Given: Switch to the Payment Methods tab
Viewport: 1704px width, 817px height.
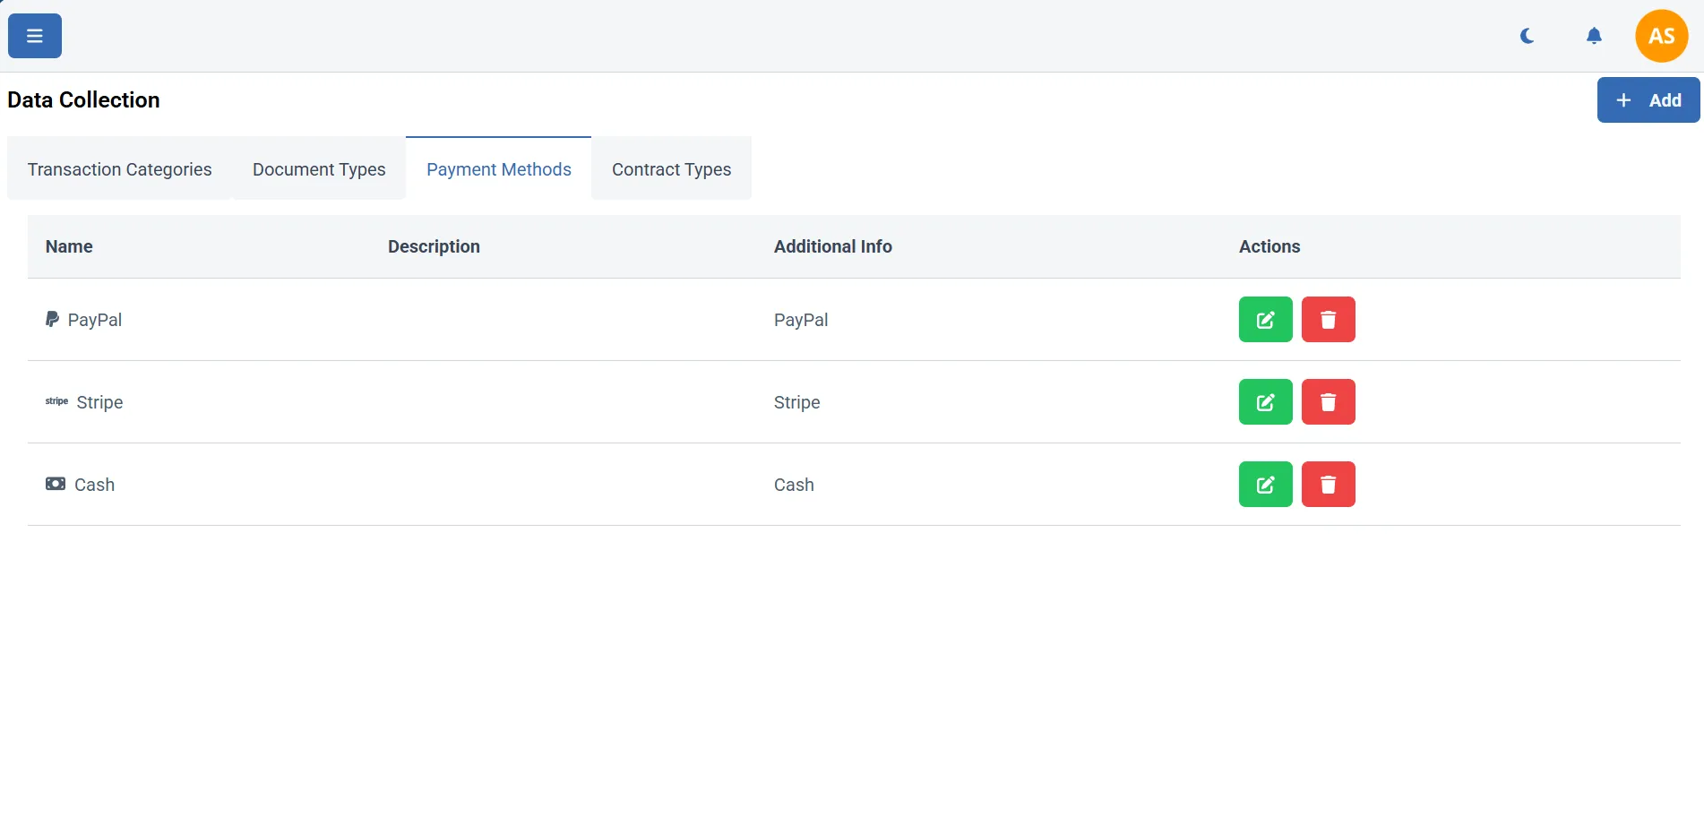Looking at the screenshot, I should pyautogui.click(x=498, y=168).
